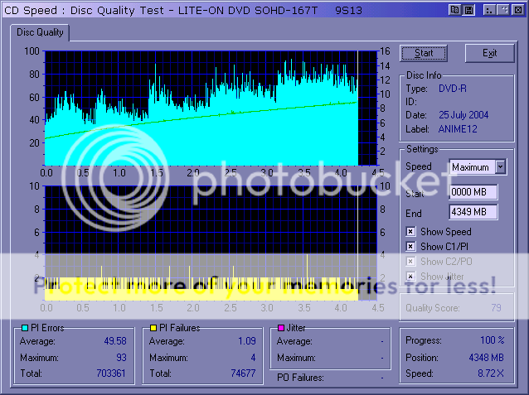Click the PI Errors total 703361
The width and height of the screenshot is (529, 395).
[110, 373]
